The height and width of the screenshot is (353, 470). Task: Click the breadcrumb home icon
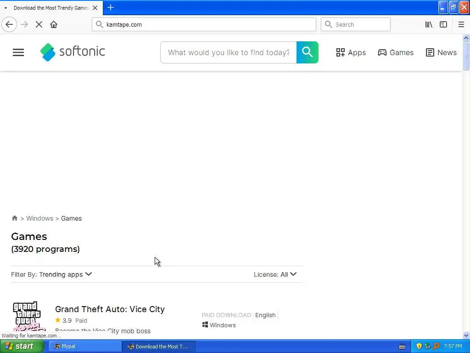14,218
